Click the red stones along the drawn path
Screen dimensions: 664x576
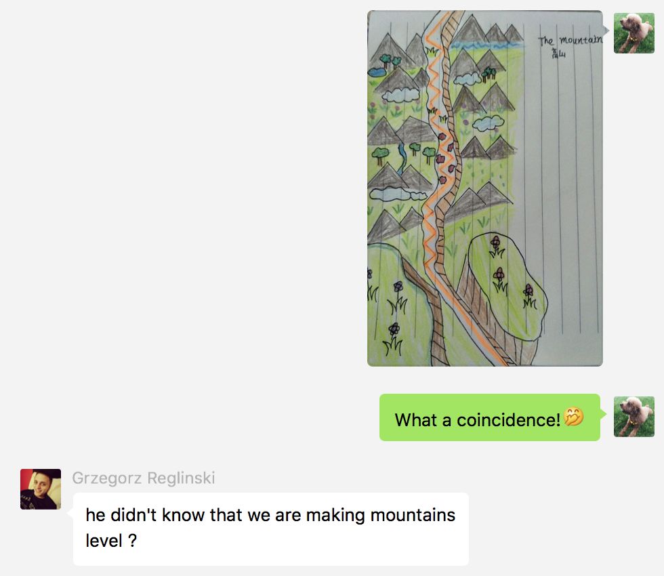tap(446, 157)
